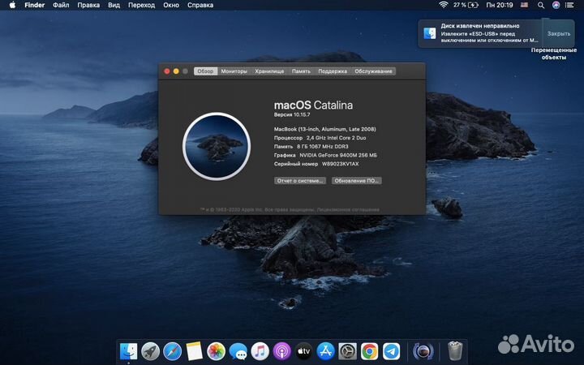Click Закрыть on the disk notification
The width and height of the screenshot is (584, 365).
pos(559,33)
